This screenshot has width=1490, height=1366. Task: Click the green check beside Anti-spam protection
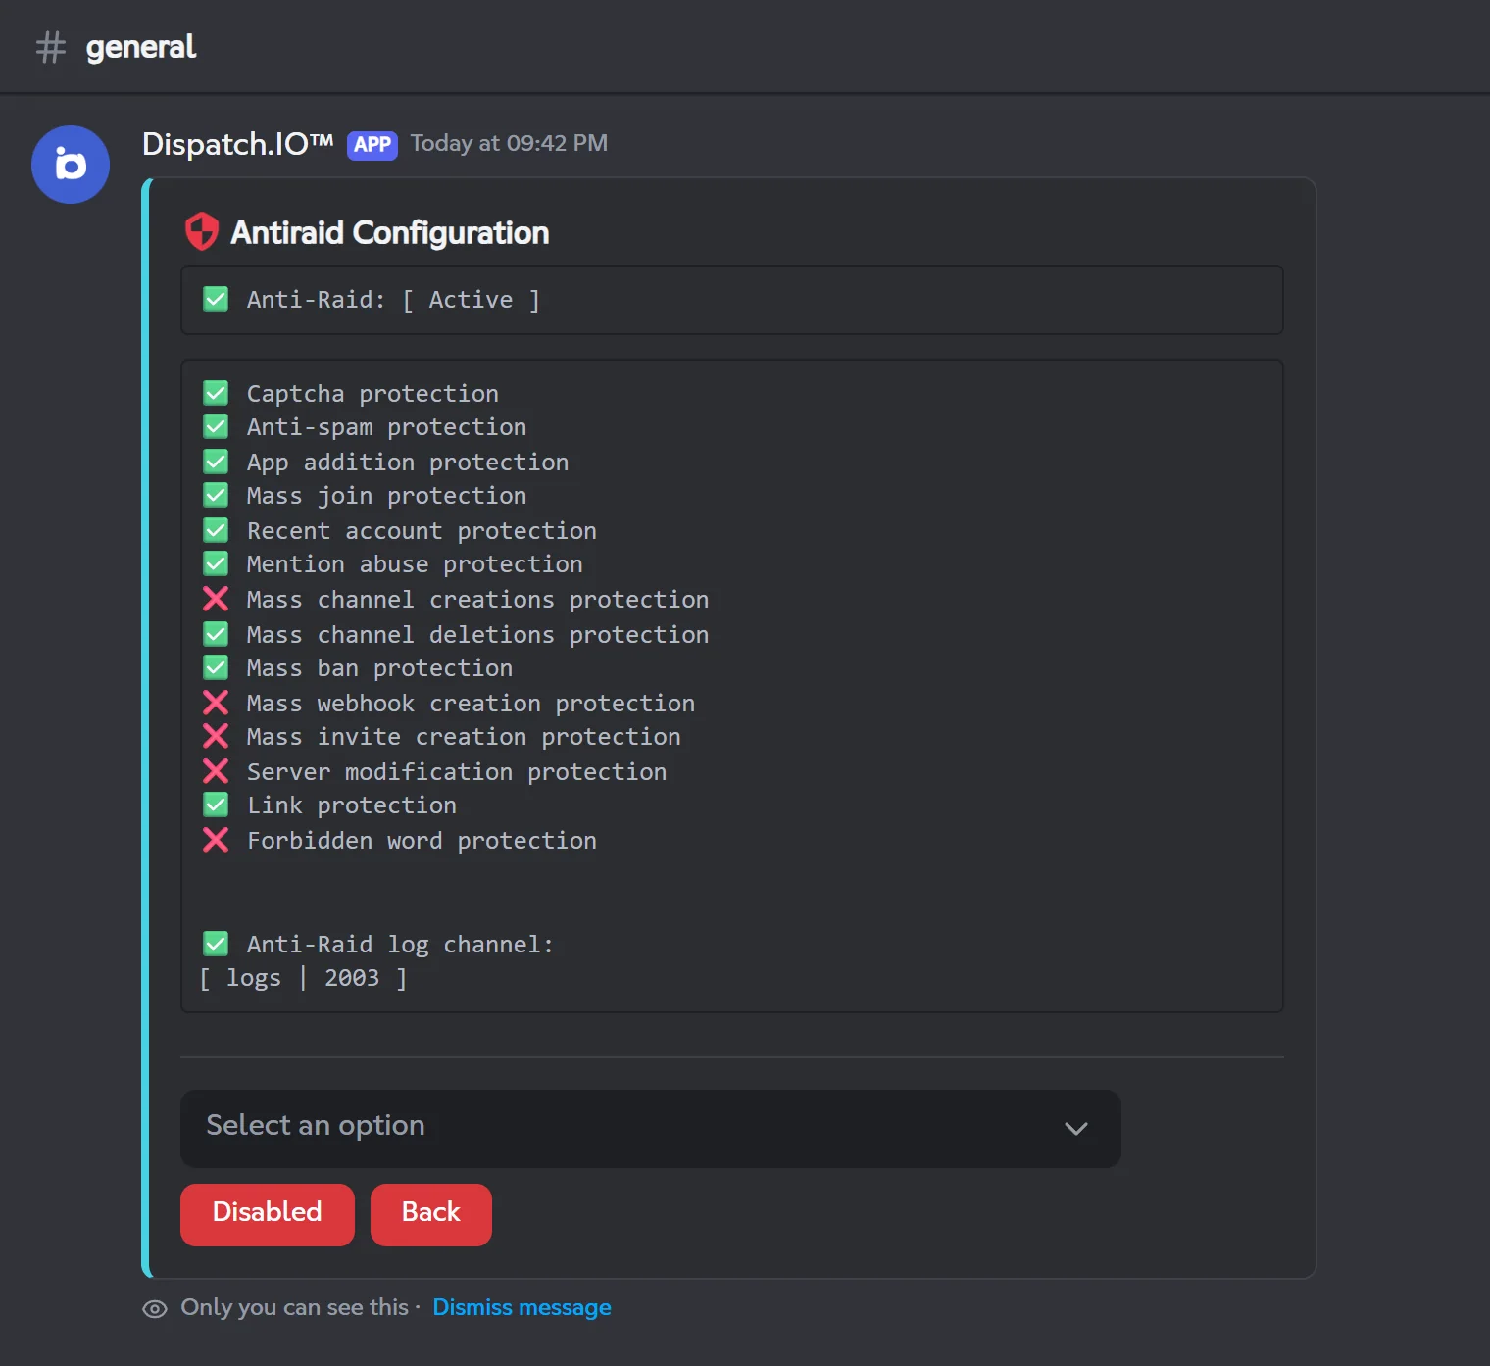(216, 426)
